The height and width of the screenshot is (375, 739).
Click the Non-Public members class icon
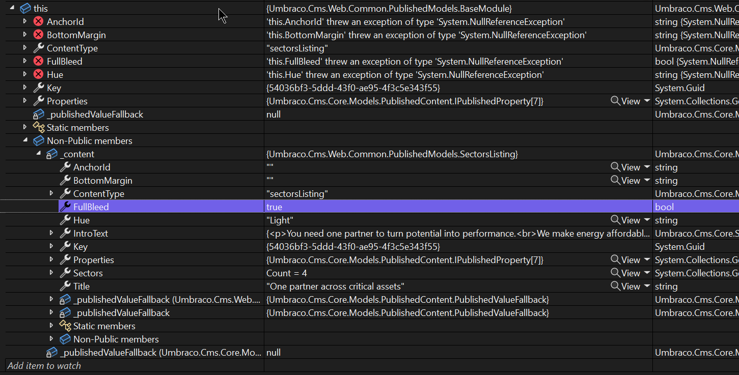(39, 140)
